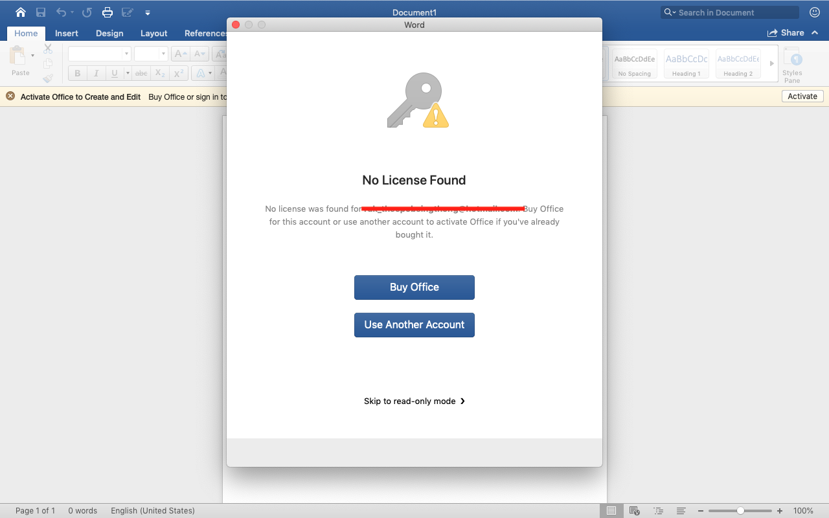This screenshot has width=829, height=518.
Task: Click the Decrease Font Size icon
Action: [199, 54]
